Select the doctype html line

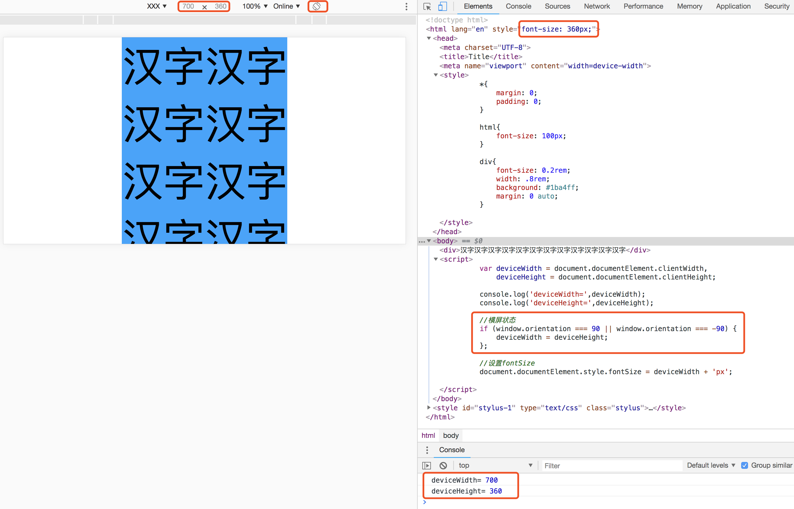456,20
